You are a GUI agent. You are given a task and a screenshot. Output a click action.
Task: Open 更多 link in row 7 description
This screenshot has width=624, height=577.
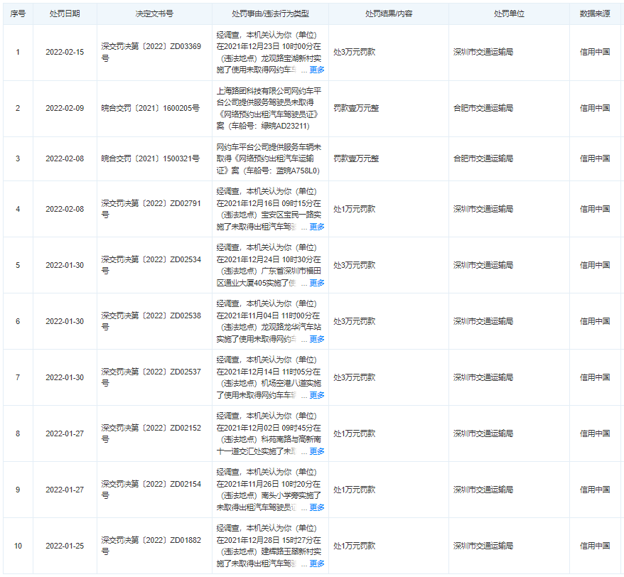(x=317, y=395)
